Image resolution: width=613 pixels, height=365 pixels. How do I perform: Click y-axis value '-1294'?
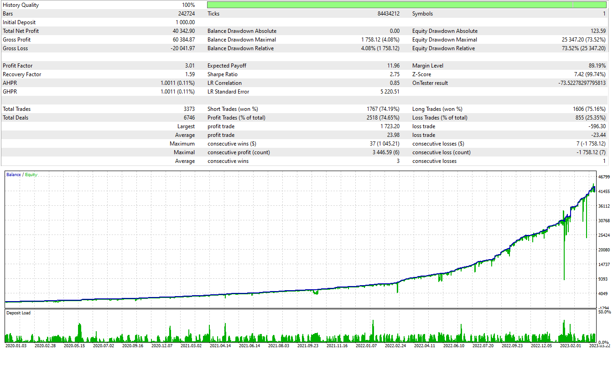coord(604,308)
